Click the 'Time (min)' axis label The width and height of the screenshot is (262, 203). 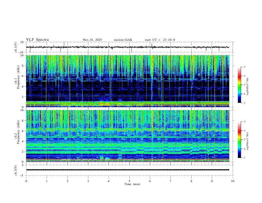pos(132,184)
